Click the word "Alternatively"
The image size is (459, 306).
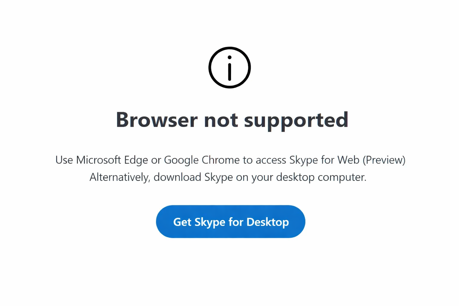click(120, 177)
